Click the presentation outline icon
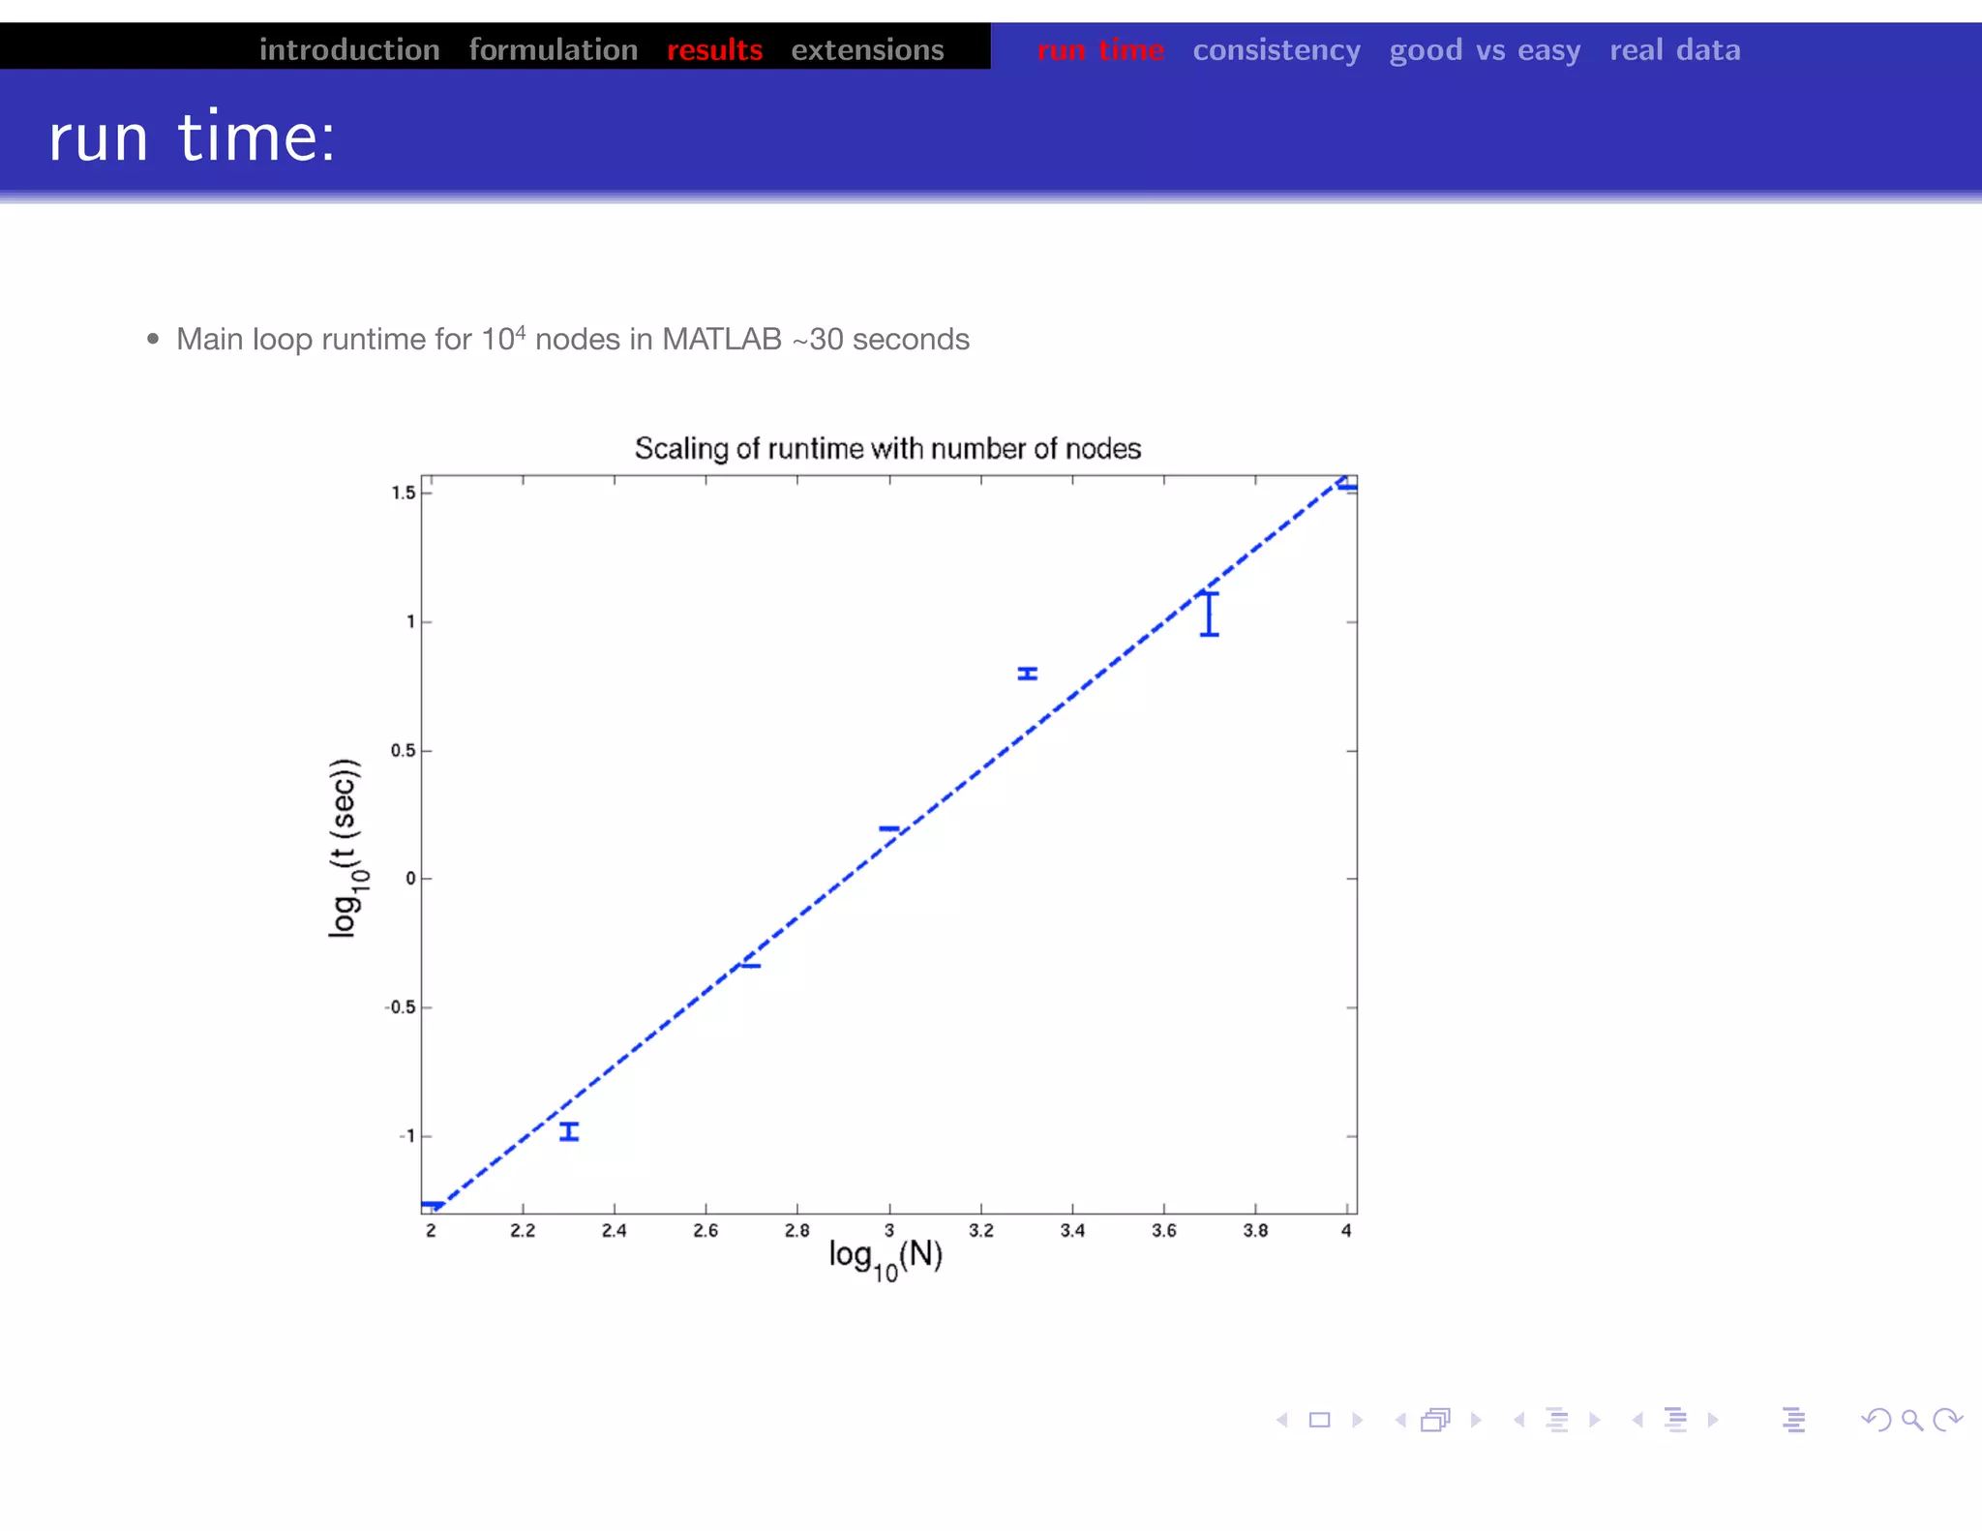This screenshot has height=1531, width=1982. pos(1793,1420)
